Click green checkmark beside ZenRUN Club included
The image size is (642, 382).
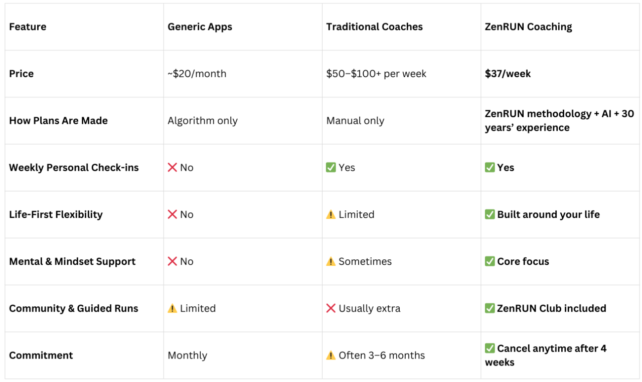pyautogui.click(x=490, y=308)
